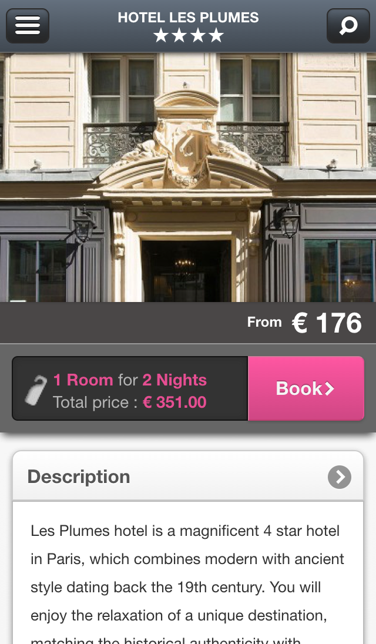Click the Total price € 351.00 text
The width and height of the screenshot is (376, 644).
click(129, 402)
